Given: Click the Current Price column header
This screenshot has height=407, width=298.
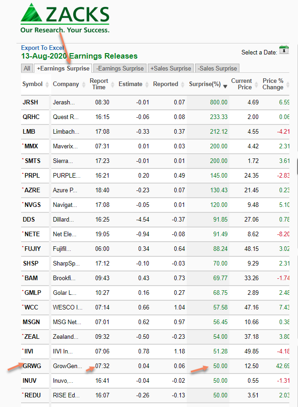Looking at the screenshot, I should tap(242, 84).
